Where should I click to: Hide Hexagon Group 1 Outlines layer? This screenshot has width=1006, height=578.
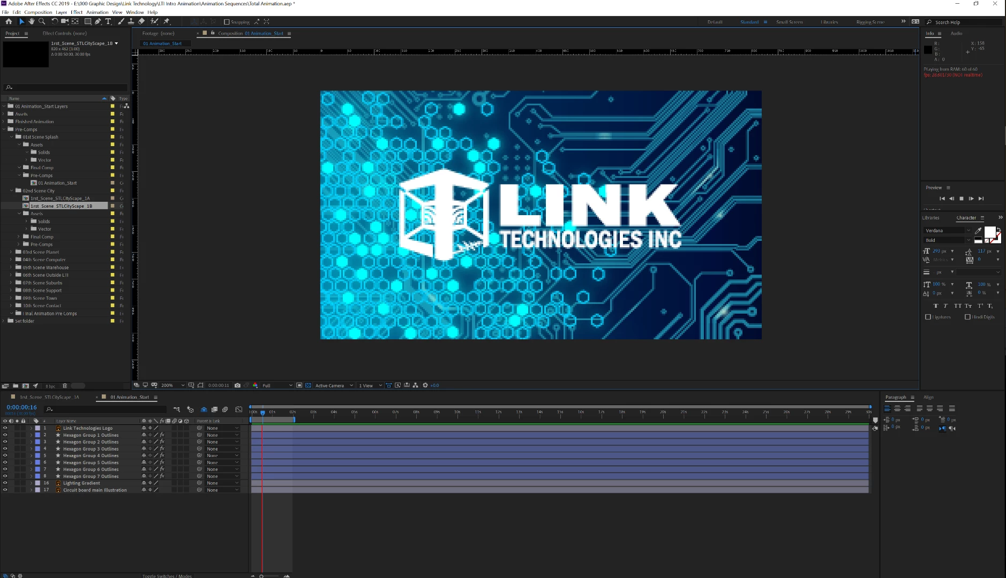(x=5, y=435)
